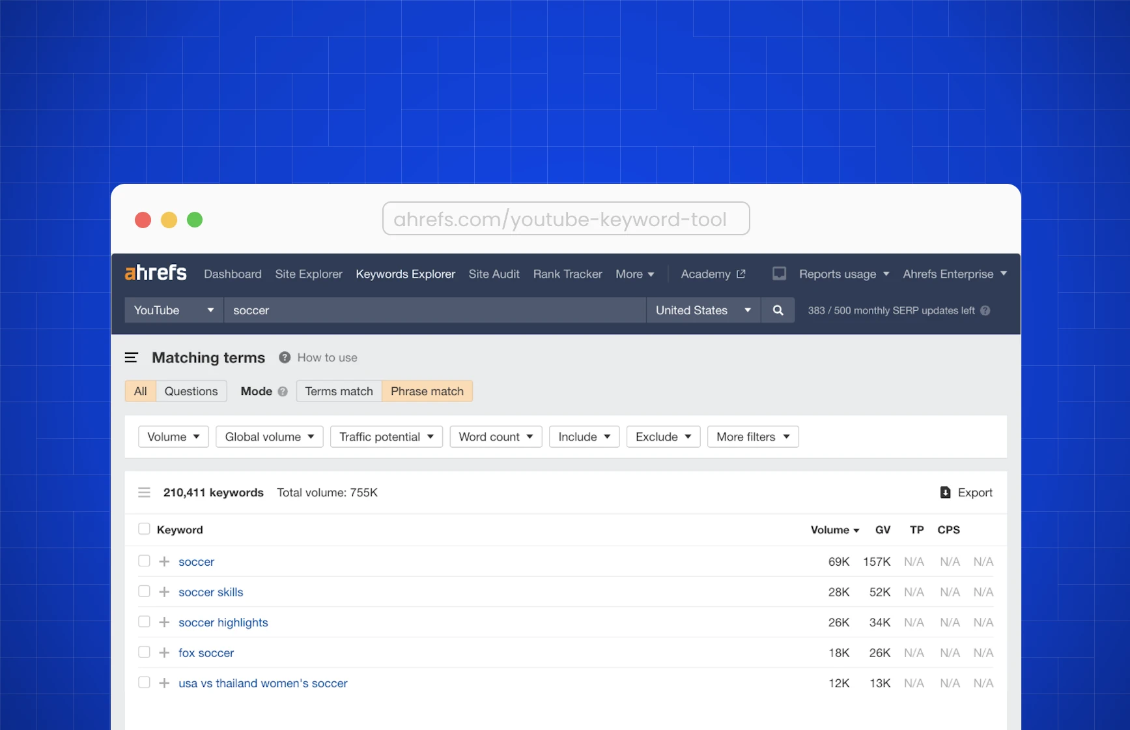Click the Export button

tap(967, 492)
